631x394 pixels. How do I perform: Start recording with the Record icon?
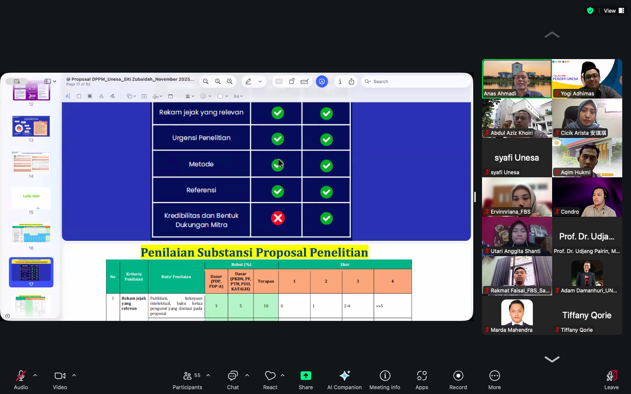(x=458, y=380)
